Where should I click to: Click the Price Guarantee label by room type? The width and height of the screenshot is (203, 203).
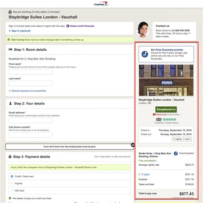(x=186, y=153)
